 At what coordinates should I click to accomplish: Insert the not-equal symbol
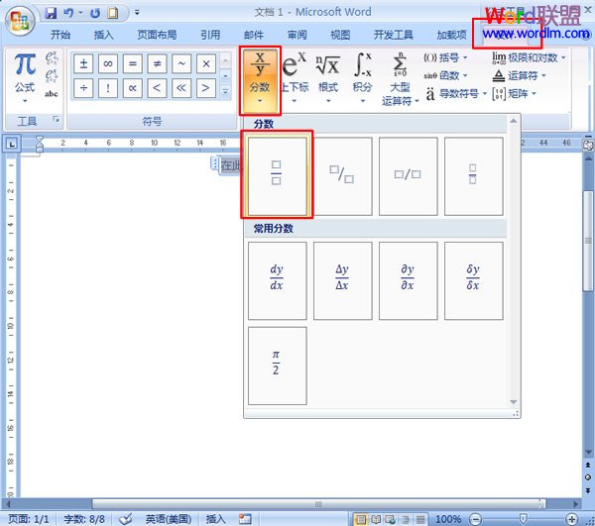pos(157,64)
